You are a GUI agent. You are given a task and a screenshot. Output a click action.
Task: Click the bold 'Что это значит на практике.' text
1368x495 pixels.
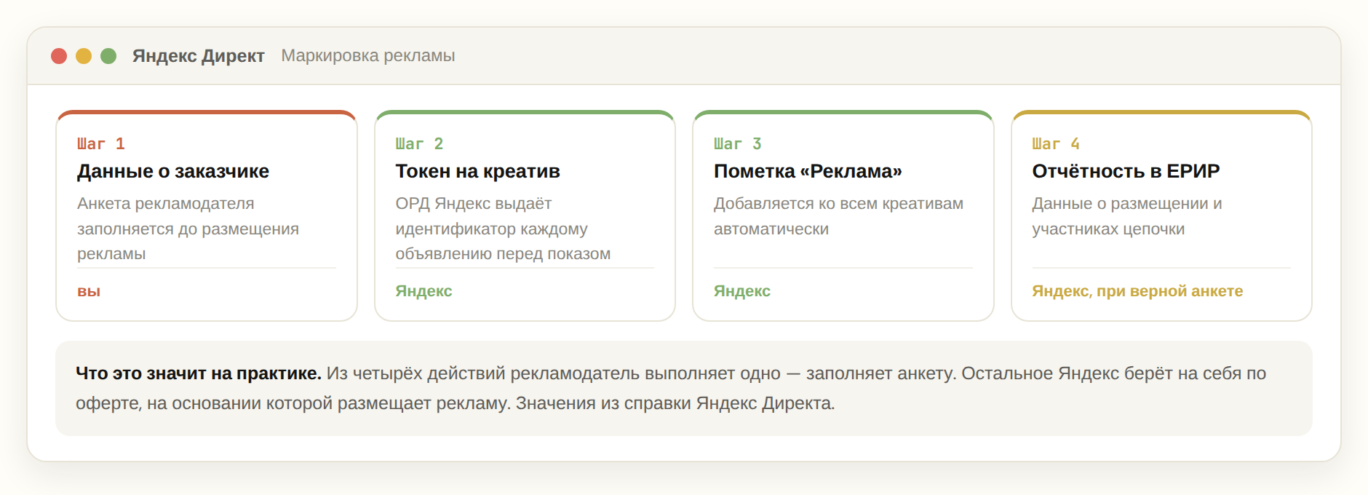[x=199, y=373]
